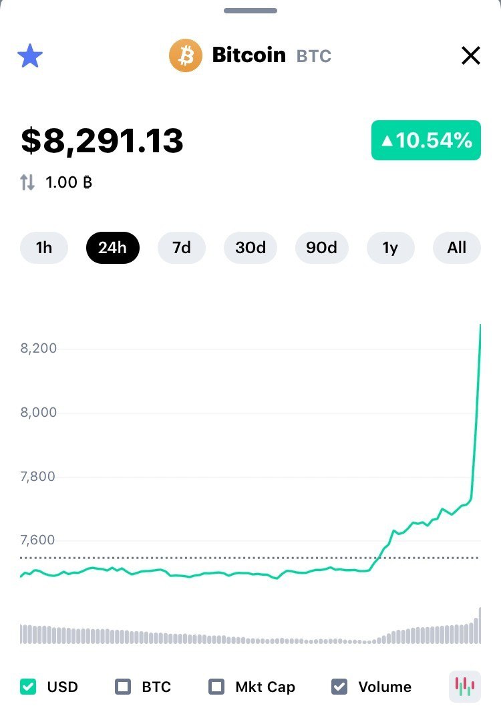501x710 pixels.
Task: Enable the Mkt Cap checkbox
Action: click(216, 687)
